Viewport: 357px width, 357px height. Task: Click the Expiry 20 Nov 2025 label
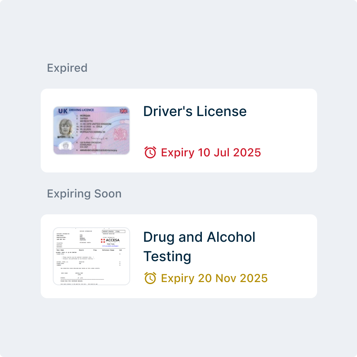(213, 278)
